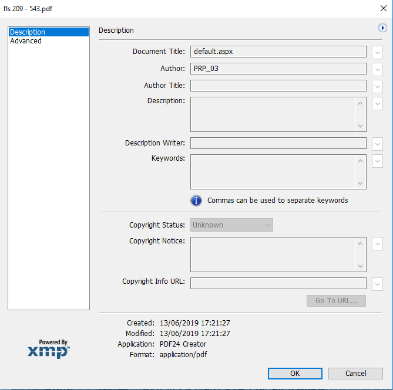Open dropdown next to Description Writer field
This screenshot has width=393, height=390.
pos(377,144)
